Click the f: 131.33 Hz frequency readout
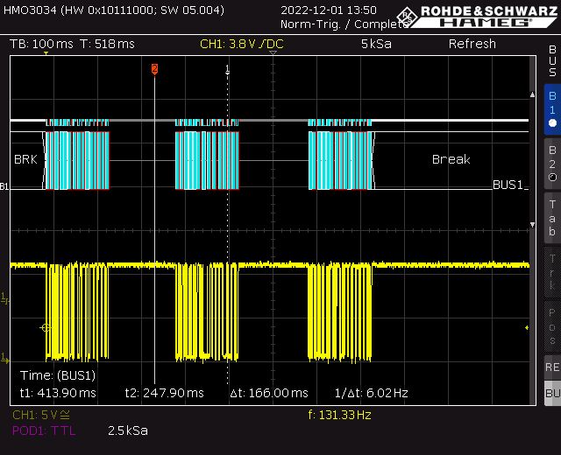This screenshot has height=455, width=561. point(339,415)
